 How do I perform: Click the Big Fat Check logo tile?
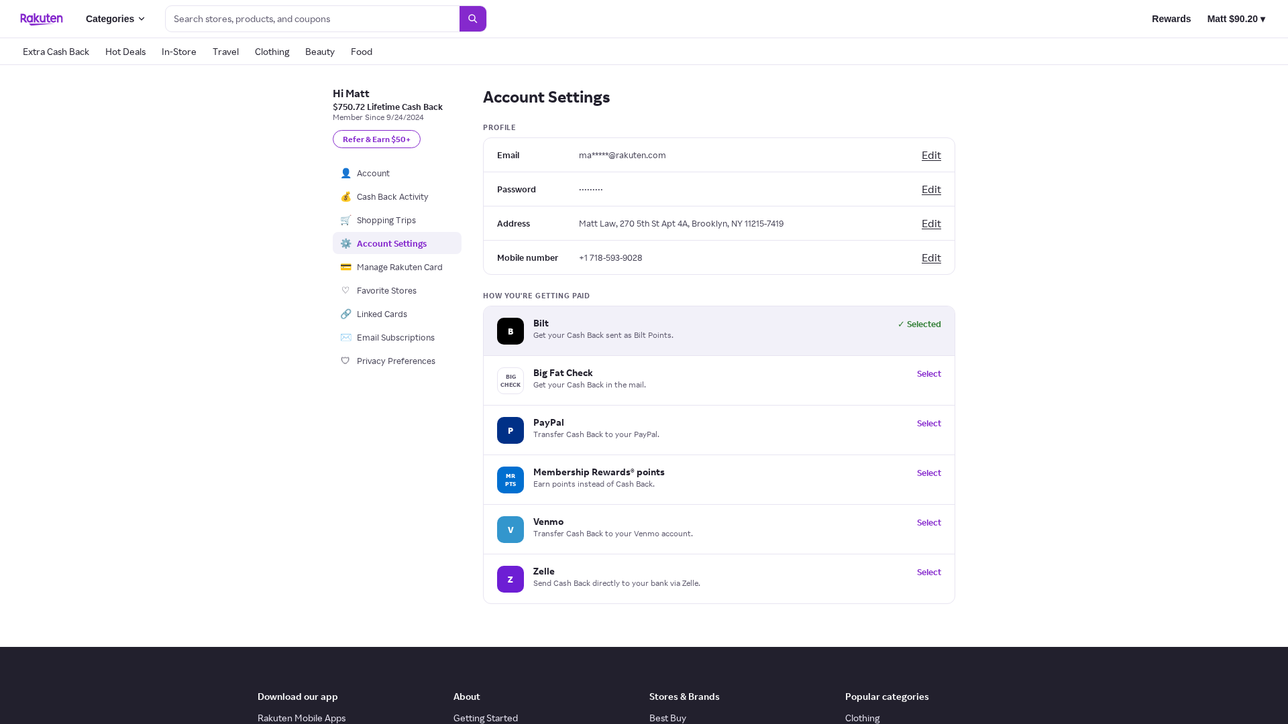(511, 381)
